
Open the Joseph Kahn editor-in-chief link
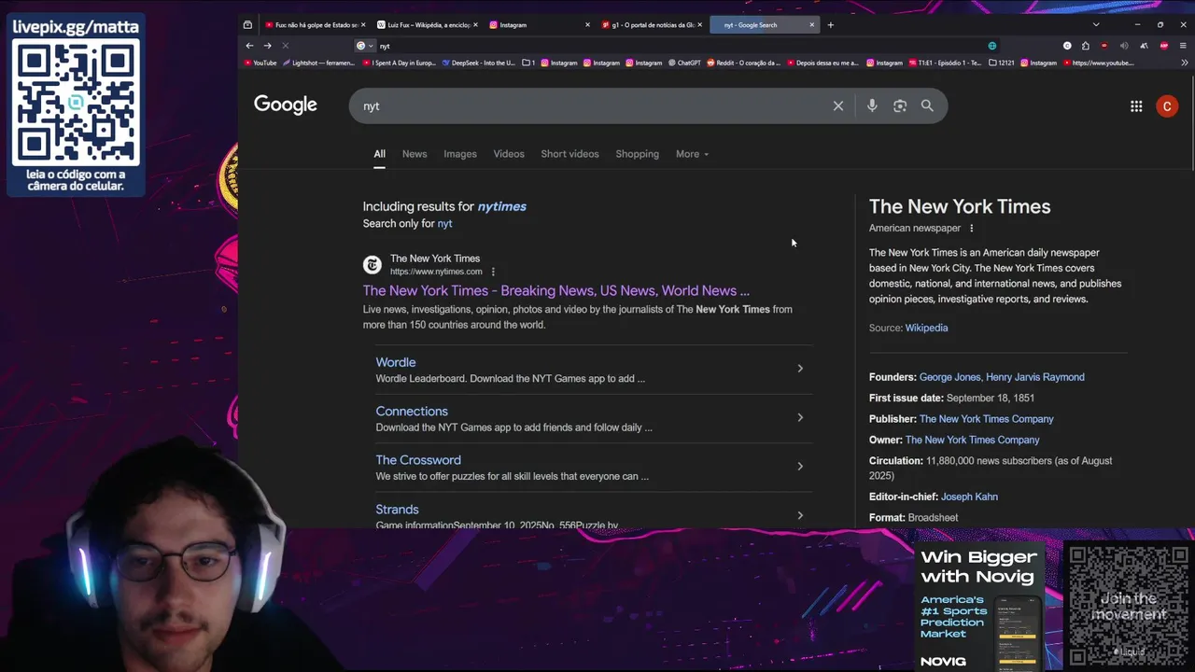click(969, 497)
